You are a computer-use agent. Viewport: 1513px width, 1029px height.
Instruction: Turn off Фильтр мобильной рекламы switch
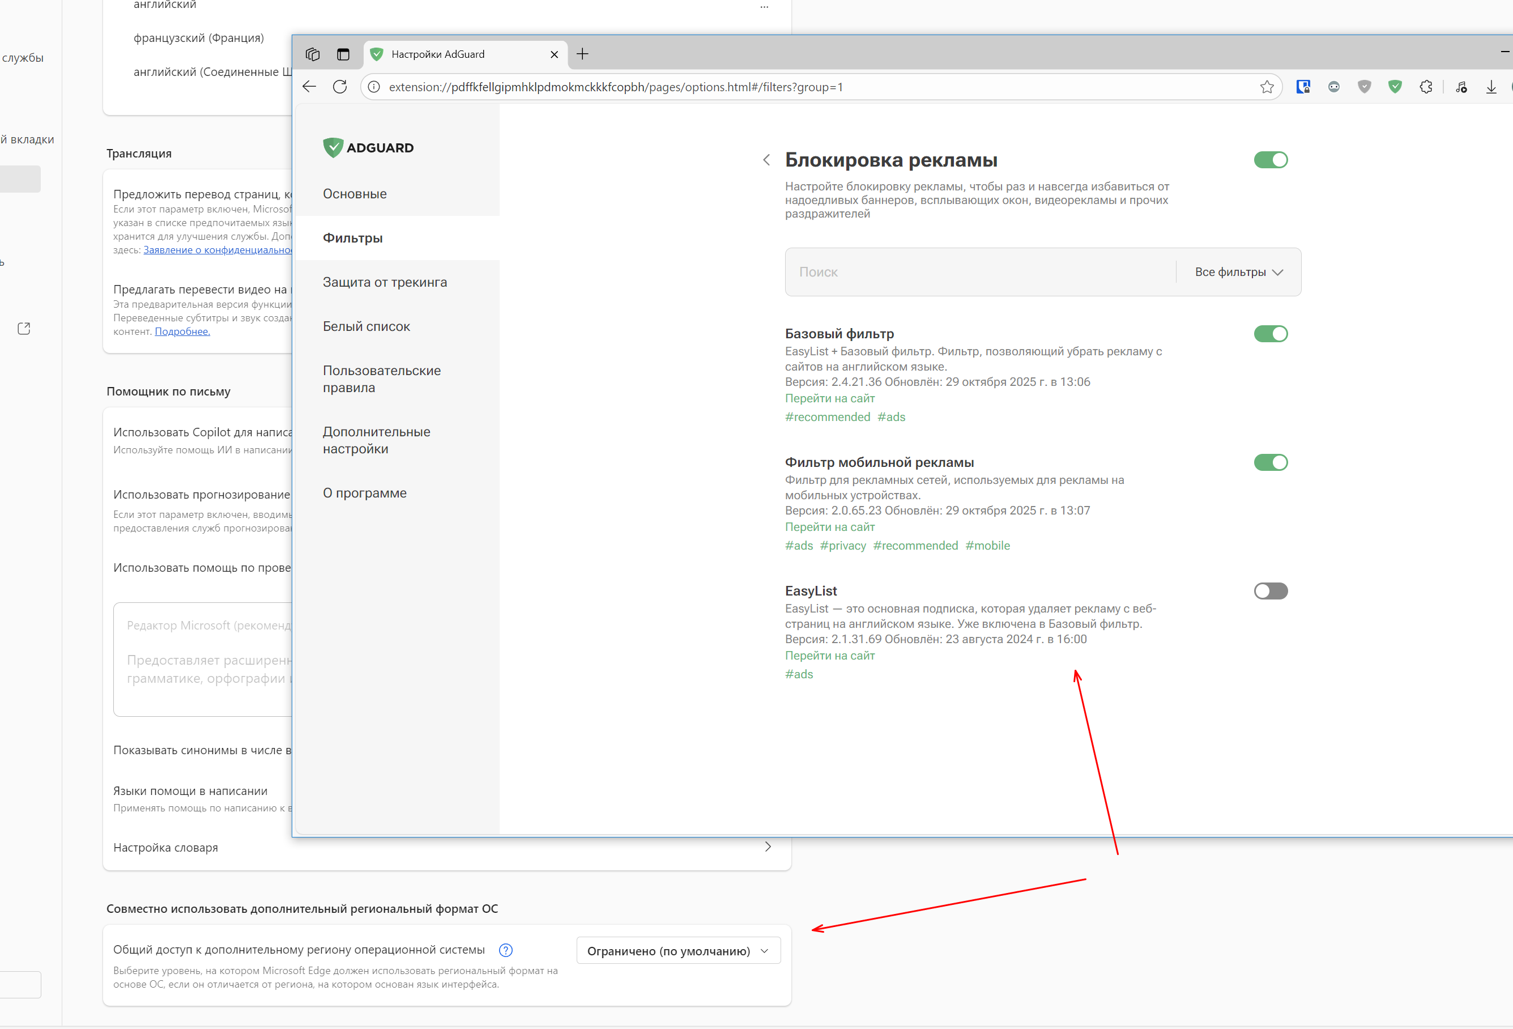point(1270,462)
